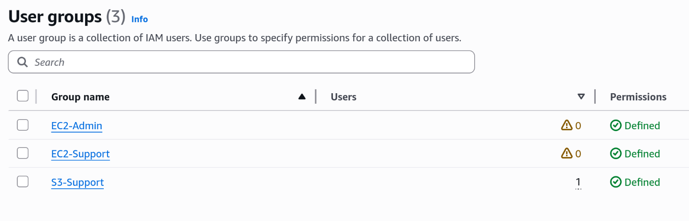Viewport: 689px width, 221px height.
Task: Click the Defined checkmark icon for EC2-Support
Action: (615, 154)
